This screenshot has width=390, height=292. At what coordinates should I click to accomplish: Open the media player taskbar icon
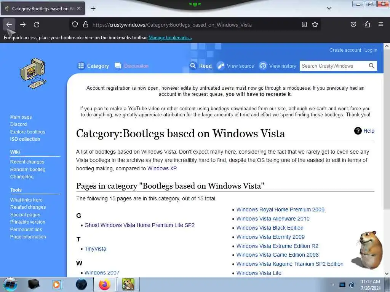57,284
